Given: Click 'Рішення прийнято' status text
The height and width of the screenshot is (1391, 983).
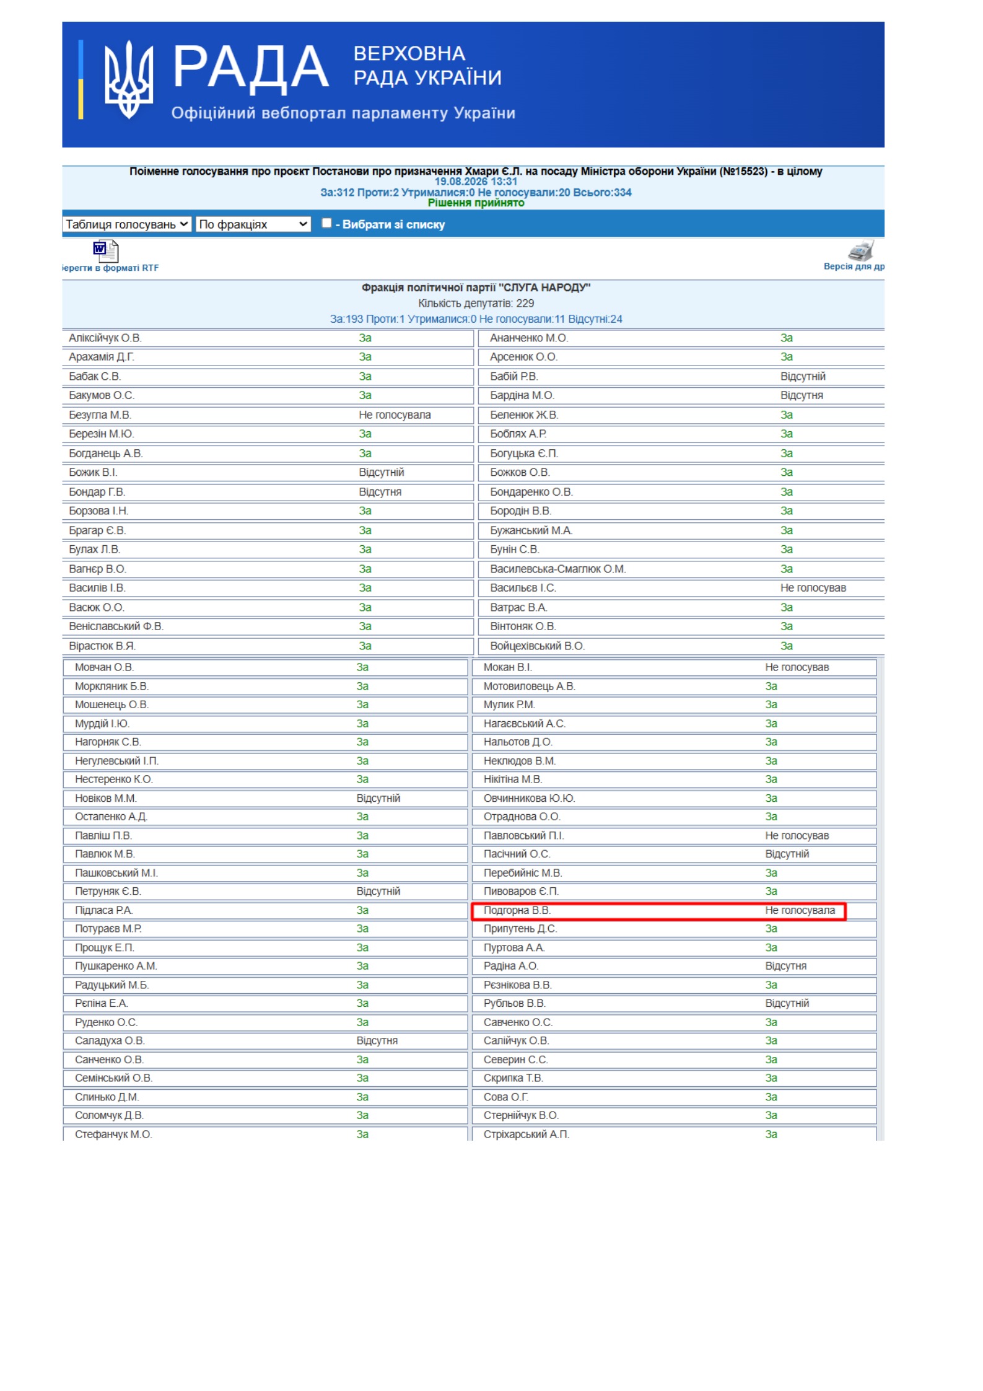Looking at the screenshot, I should pos(476,203).
